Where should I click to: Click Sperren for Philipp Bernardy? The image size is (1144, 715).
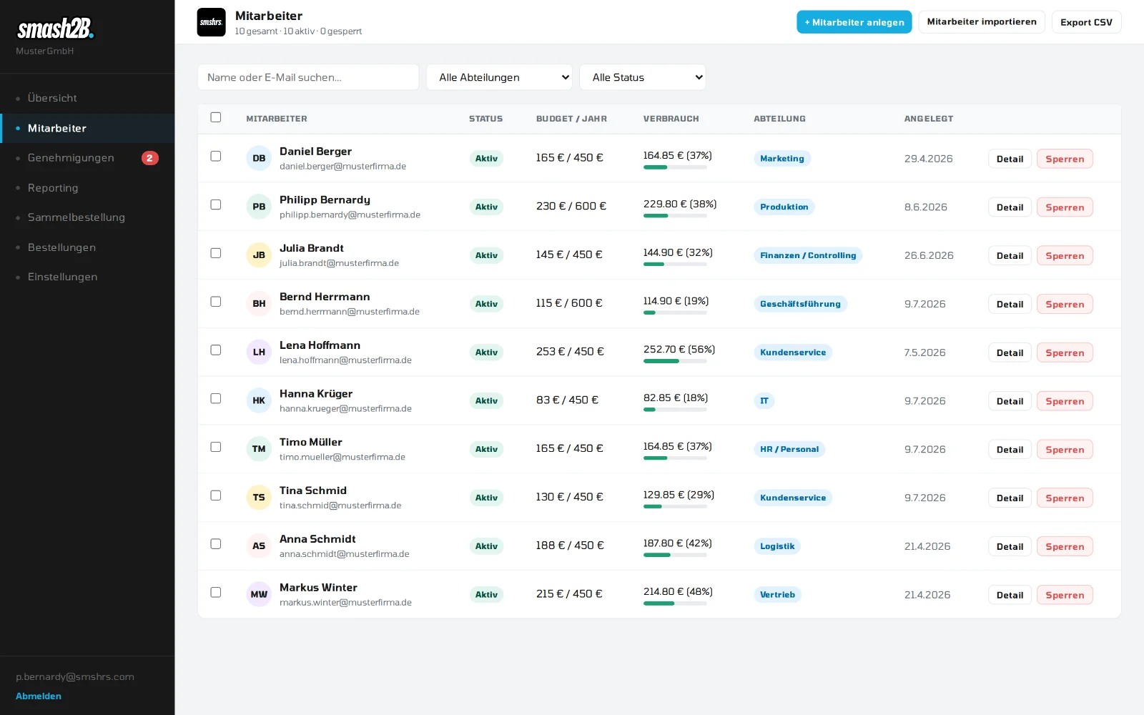coord(1065,207)
